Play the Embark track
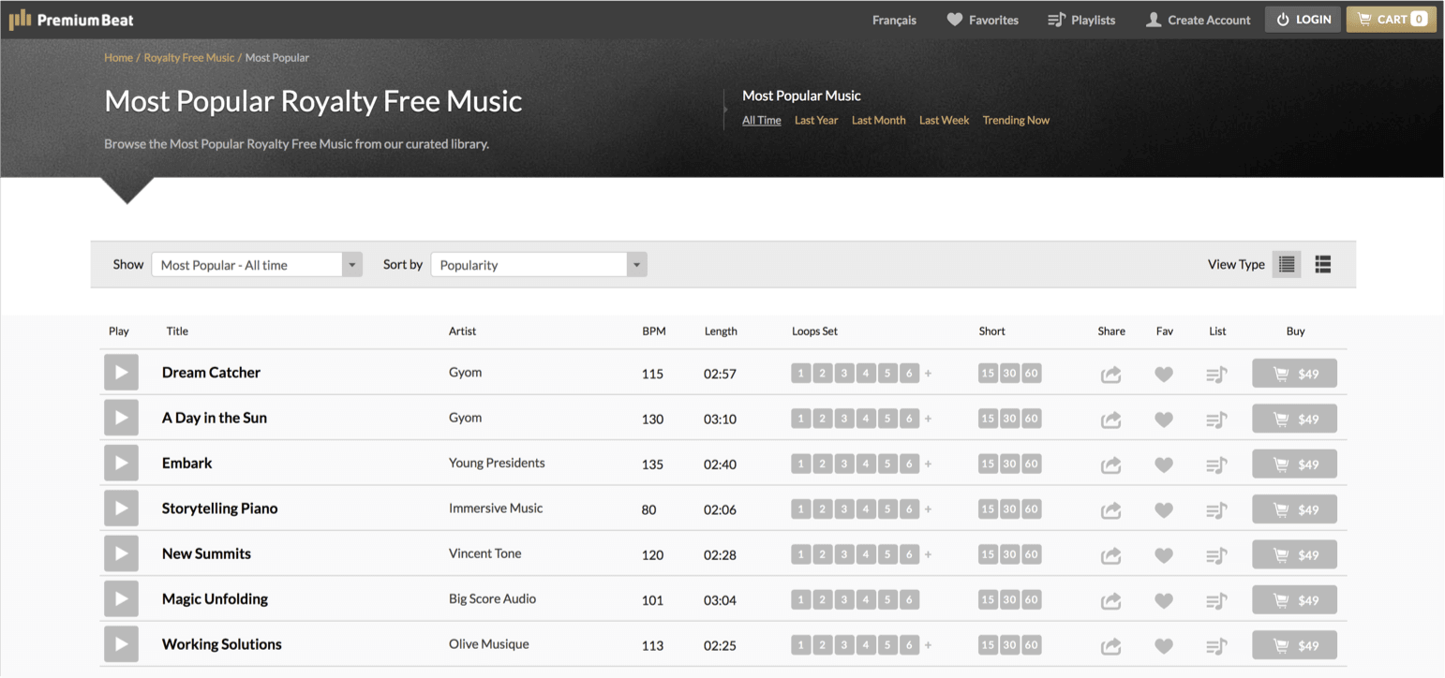 121,463
